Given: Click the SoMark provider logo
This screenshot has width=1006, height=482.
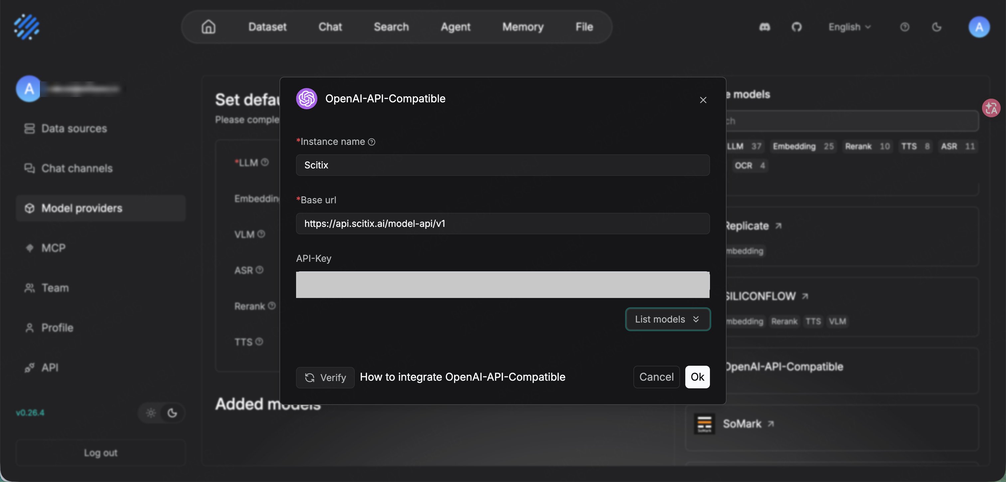Looking at the screenshot, I should (705, 424).
